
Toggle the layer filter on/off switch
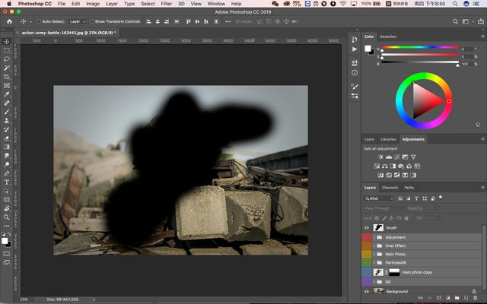[x=441, y=198]
